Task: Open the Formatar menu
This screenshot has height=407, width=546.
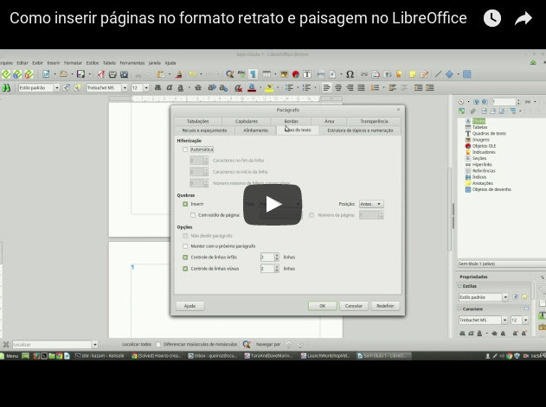Action: tap(73, 63)
